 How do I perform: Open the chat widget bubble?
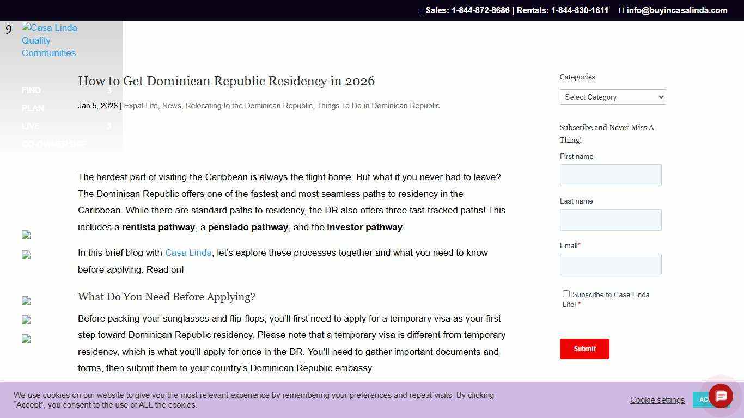pos(720,396)
